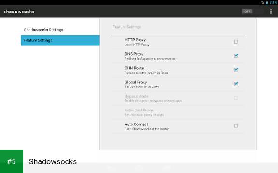Enable the HTTP Proxy checkbox
The image size is (278, 173).
[236, 42]
